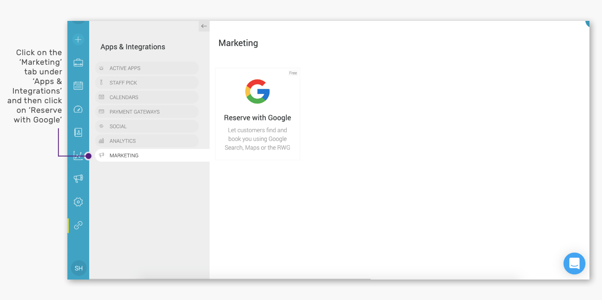Go to the Payment Gateways tab
Viewport: 602px width, 300px height.
[147, 112]
